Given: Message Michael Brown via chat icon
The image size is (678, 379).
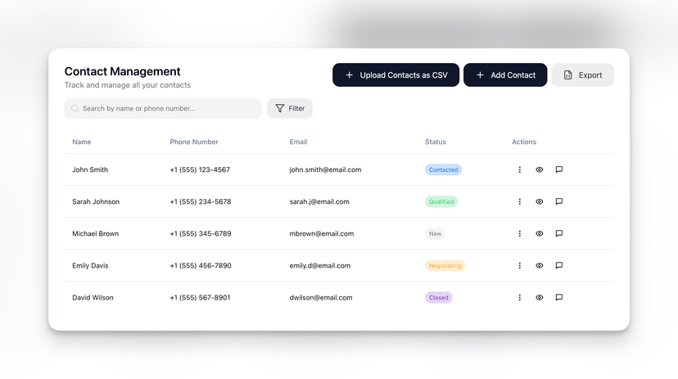Looking at the screenshot, I should coord(558,233).
